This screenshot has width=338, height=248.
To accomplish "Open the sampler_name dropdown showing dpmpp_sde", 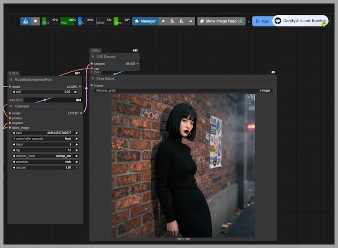I will click(x=45, y=156).
